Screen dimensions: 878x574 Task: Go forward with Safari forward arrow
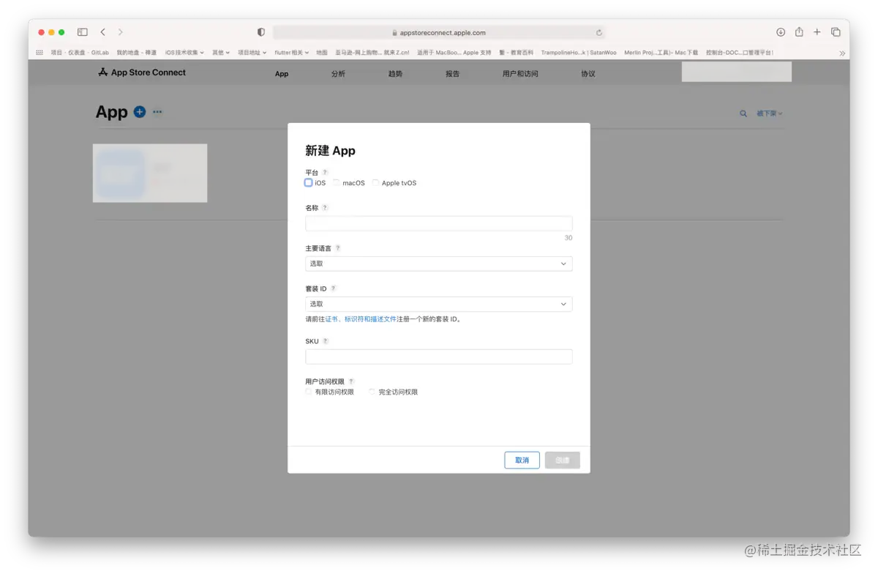coord(121,32)
